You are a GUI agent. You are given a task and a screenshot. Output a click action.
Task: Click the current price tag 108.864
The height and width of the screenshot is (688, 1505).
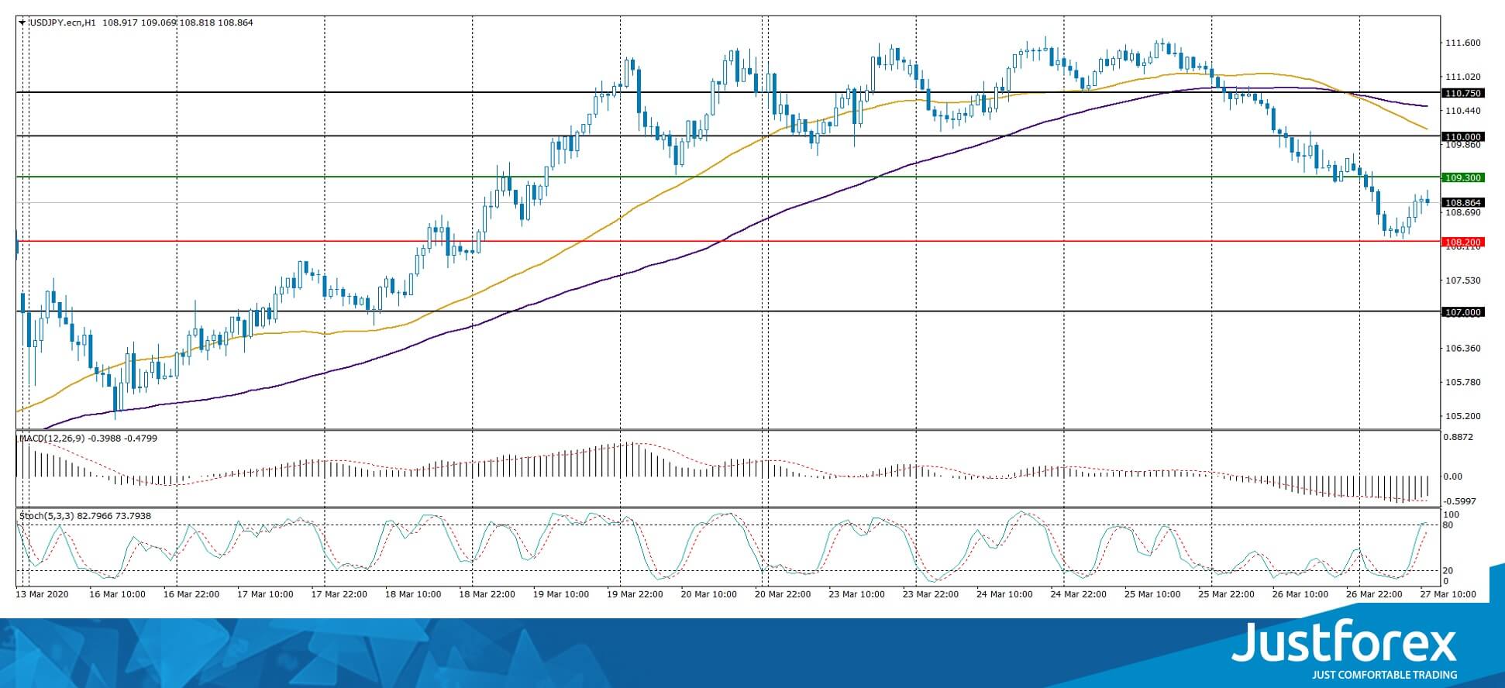click(x=1463, y=202)
